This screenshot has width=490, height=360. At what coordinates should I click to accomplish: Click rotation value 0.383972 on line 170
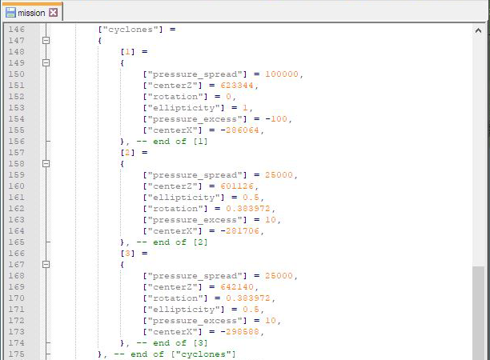click(x=248, y=298)
